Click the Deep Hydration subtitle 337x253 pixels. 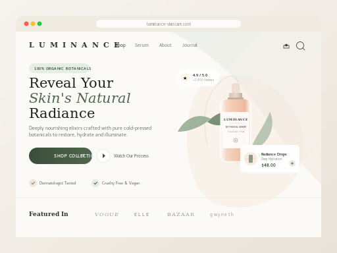pos(271,159)
